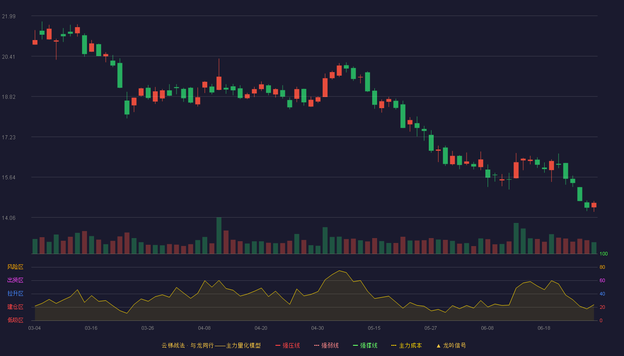
Task: Click the 建仓区 zone label
Action: pyautogui.click(x=15, y=307)
